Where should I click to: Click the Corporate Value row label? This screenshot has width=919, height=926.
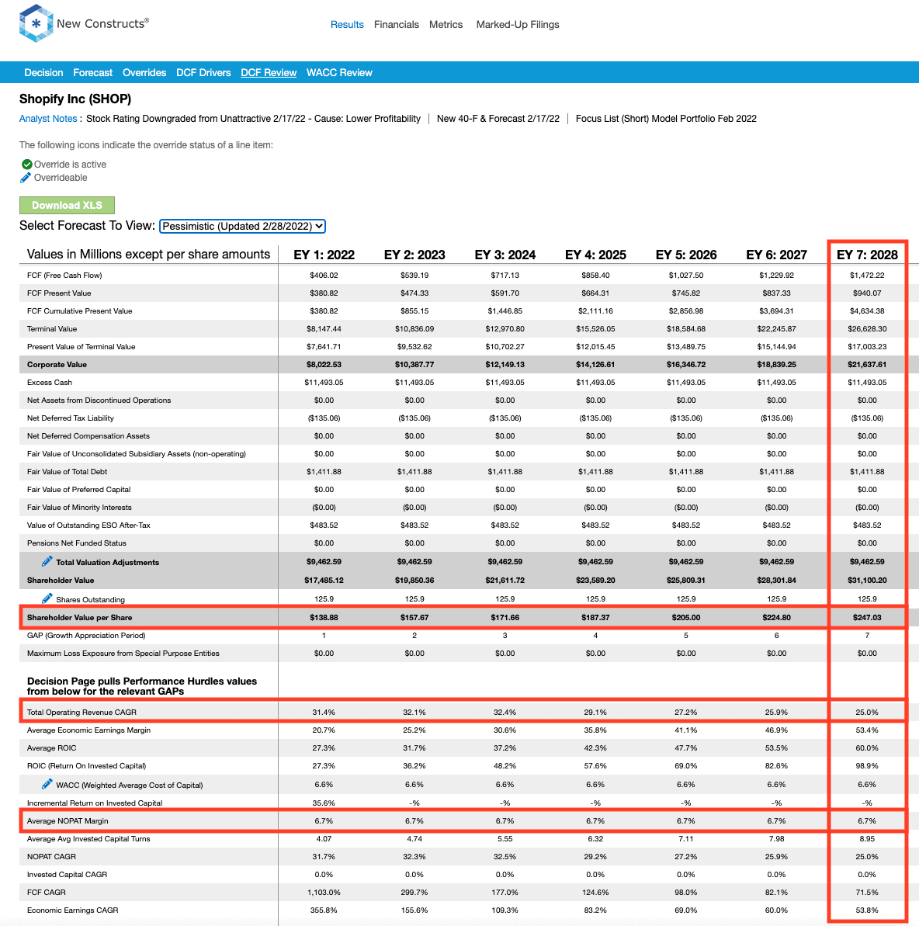tap(57, 364)
